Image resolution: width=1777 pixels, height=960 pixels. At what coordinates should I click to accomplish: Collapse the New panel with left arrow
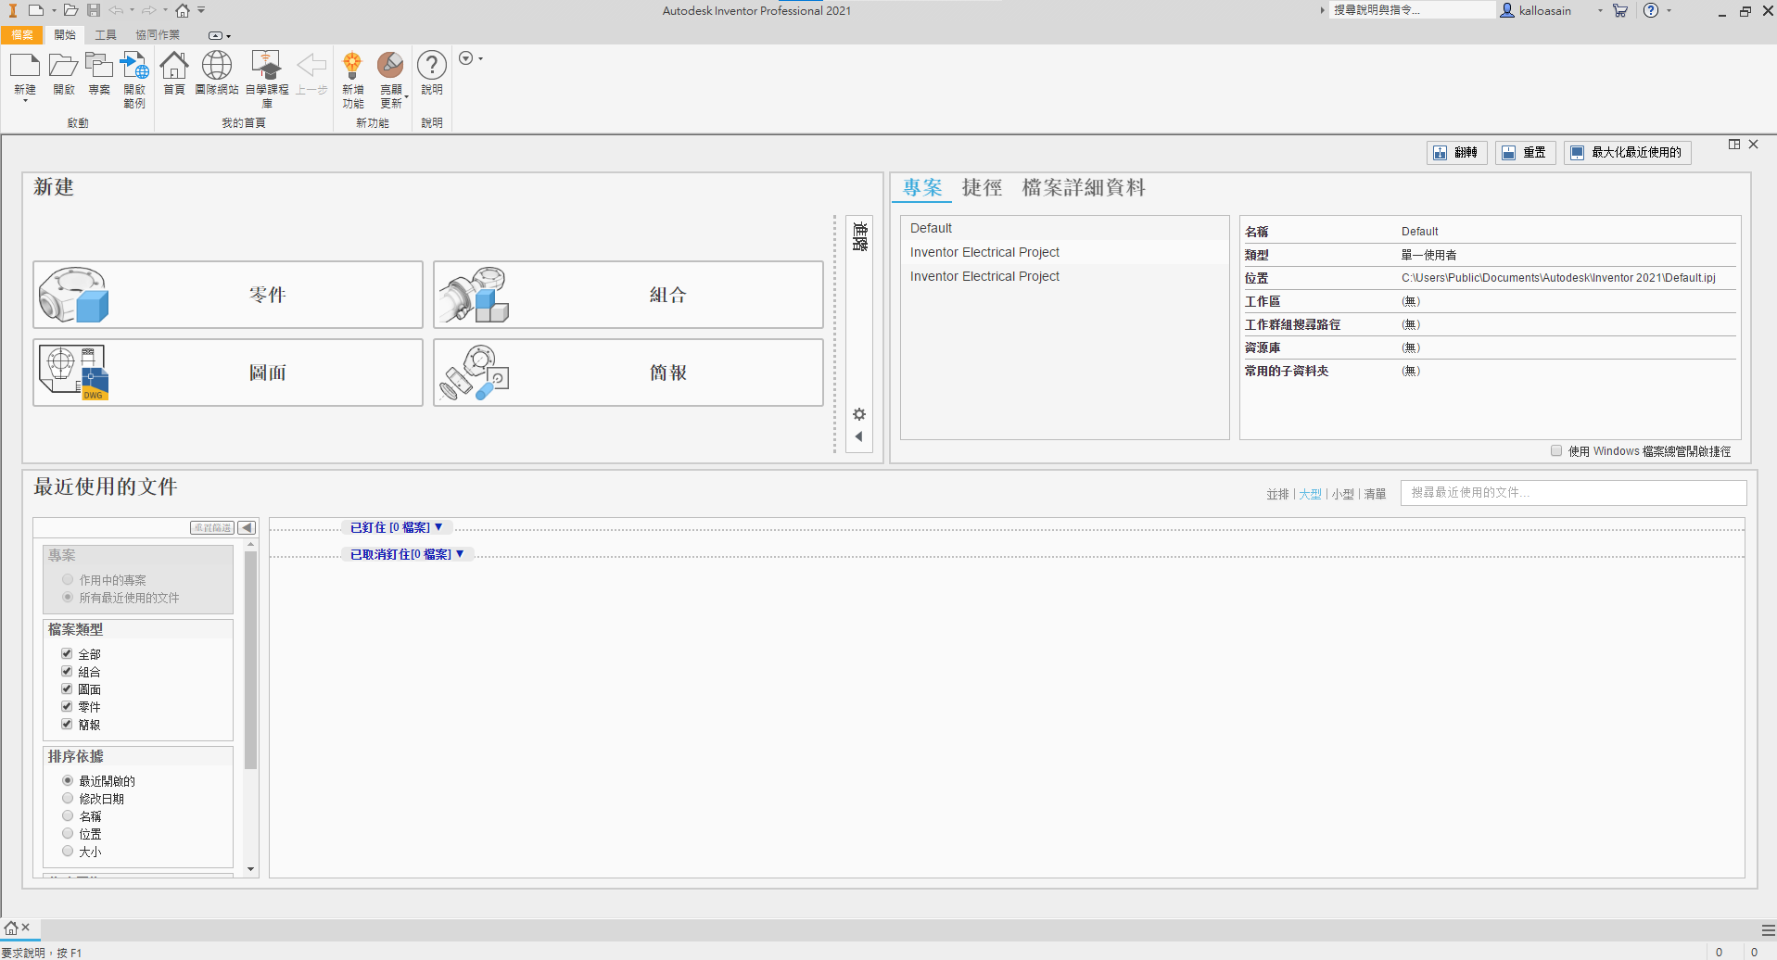pos(859,436)
